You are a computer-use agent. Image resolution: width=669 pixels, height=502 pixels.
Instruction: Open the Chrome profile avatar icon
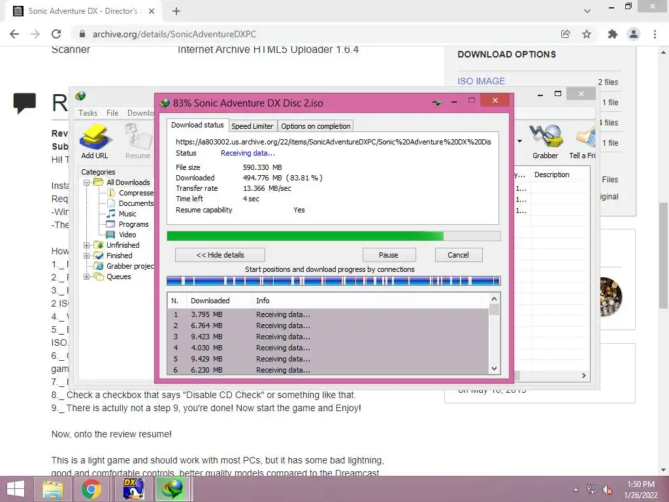click(x=634, y=34)
